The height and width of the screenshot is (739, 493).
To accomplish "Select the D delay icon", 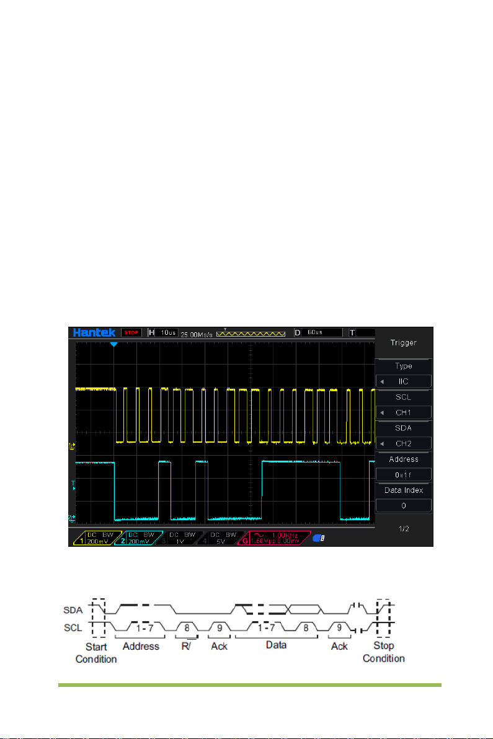I will tap(298, 333).
